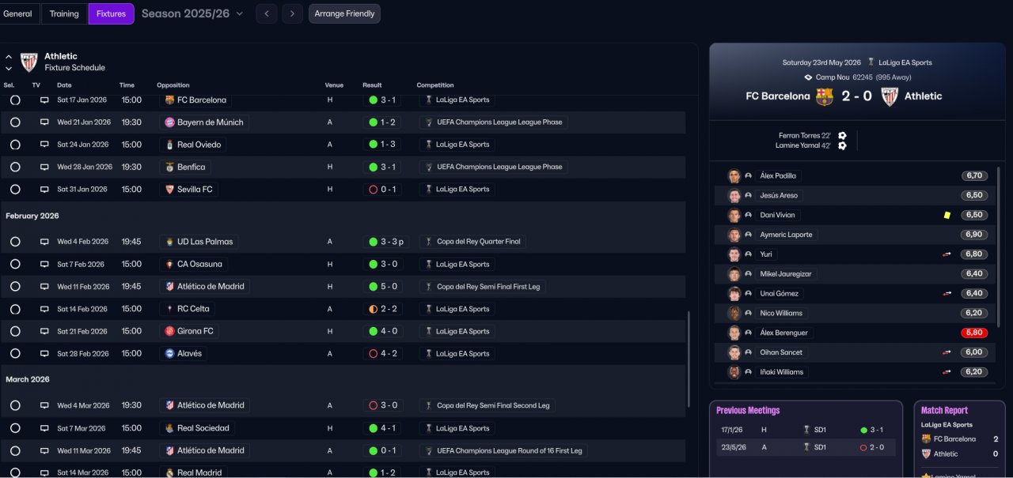Click substitution icon on Oihan Sancet row
Screen dimensions: 1013x478
tap(947, 352)
